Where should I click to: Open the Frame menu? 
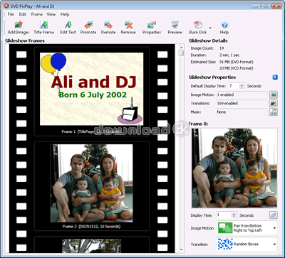37,14
